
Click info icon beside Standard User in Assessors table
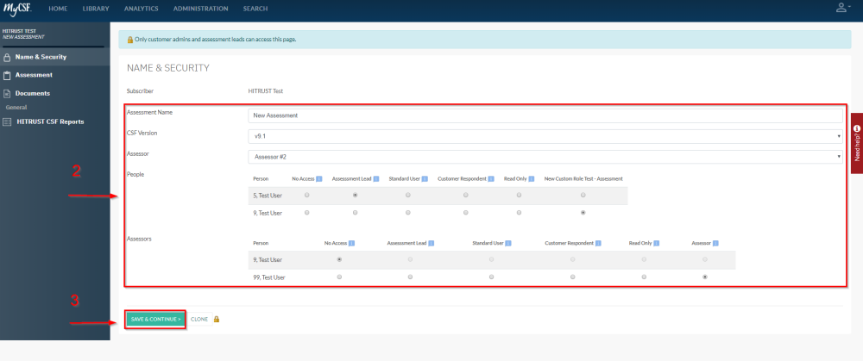click(508, 243)
